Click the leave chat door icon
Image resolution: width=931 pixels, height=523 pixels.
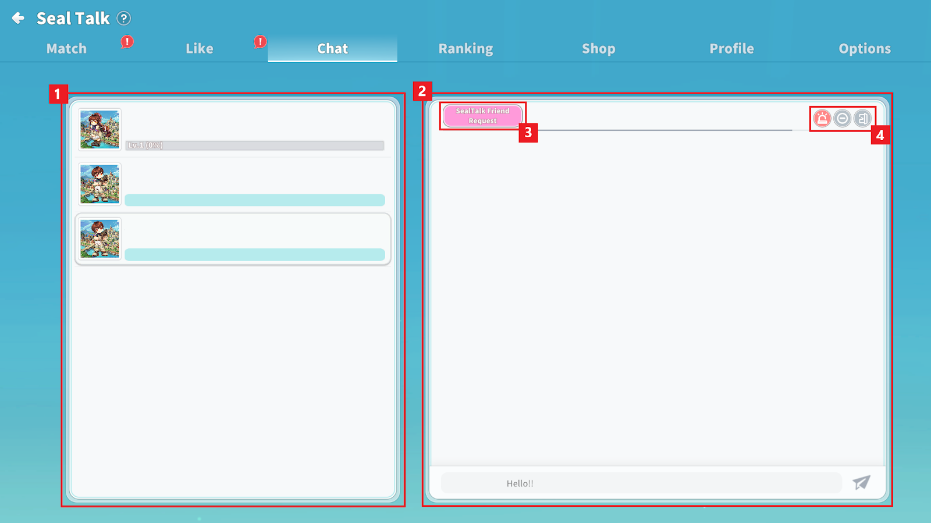(x=862, y=119)
